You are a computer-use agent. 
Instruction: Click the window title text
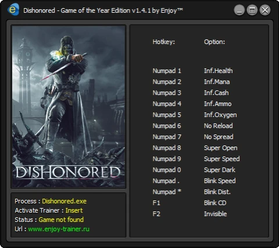point(103,10)
